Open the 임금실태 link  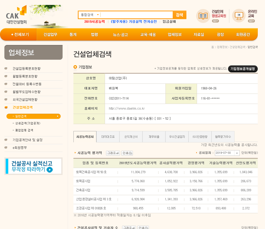pyautogui.click(x=169, y=22)
